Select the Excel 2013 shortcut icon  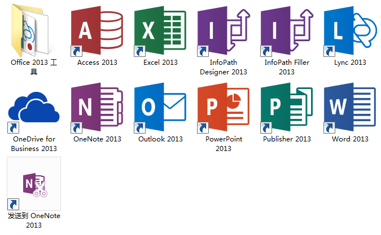coord(160,31)
